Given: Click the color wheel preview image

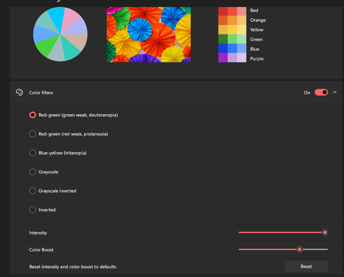Looking at the screenshot, I should point(60,34).
